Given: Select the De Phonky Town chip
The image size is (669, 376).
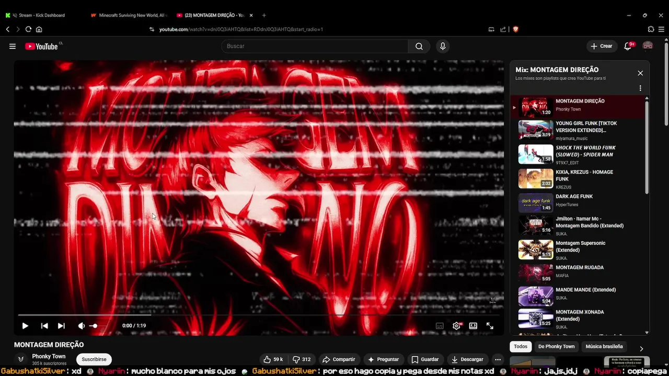Looking at the screenshot, I should pos(556,346).
